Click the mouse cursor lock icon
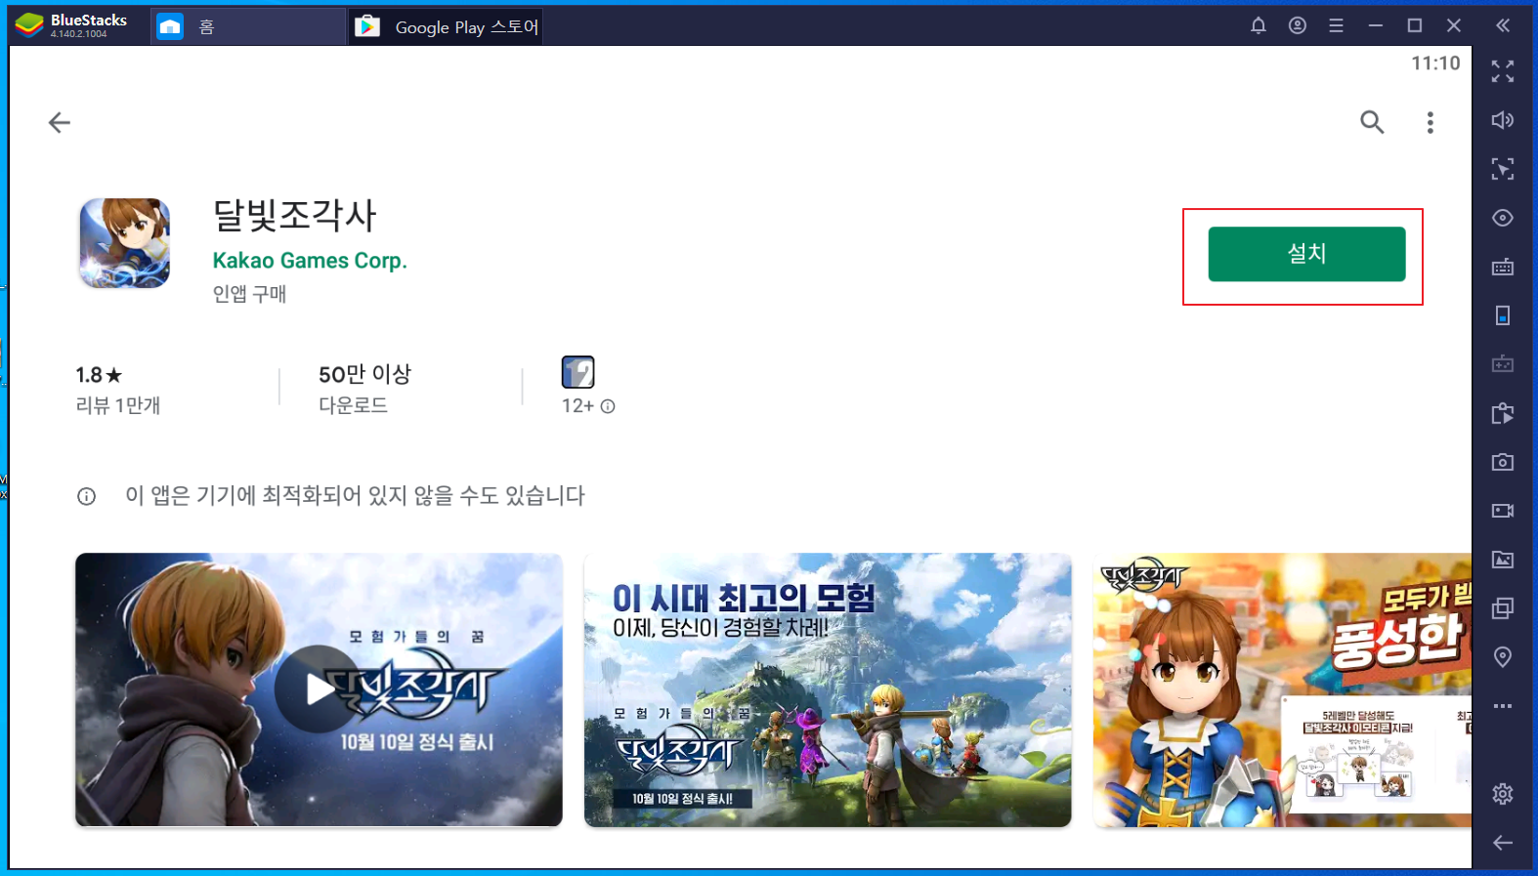This screenshot has width=1538, height=876. pos(1503,169)
